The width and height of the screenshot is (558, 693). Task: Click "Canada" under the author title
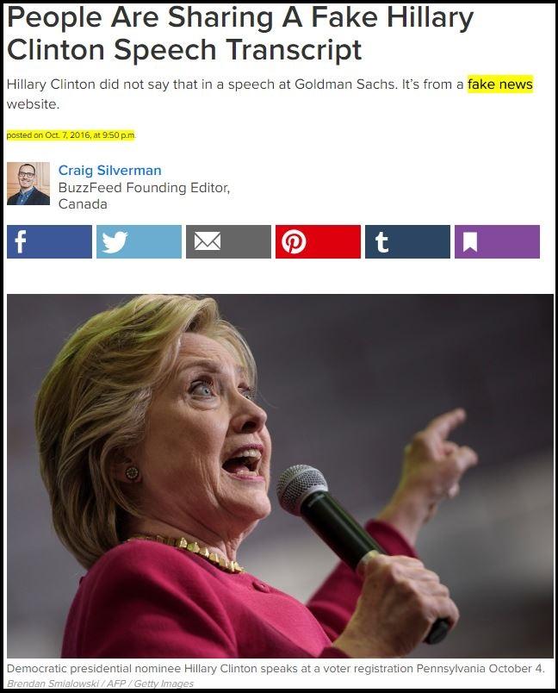tap(83, 204)
